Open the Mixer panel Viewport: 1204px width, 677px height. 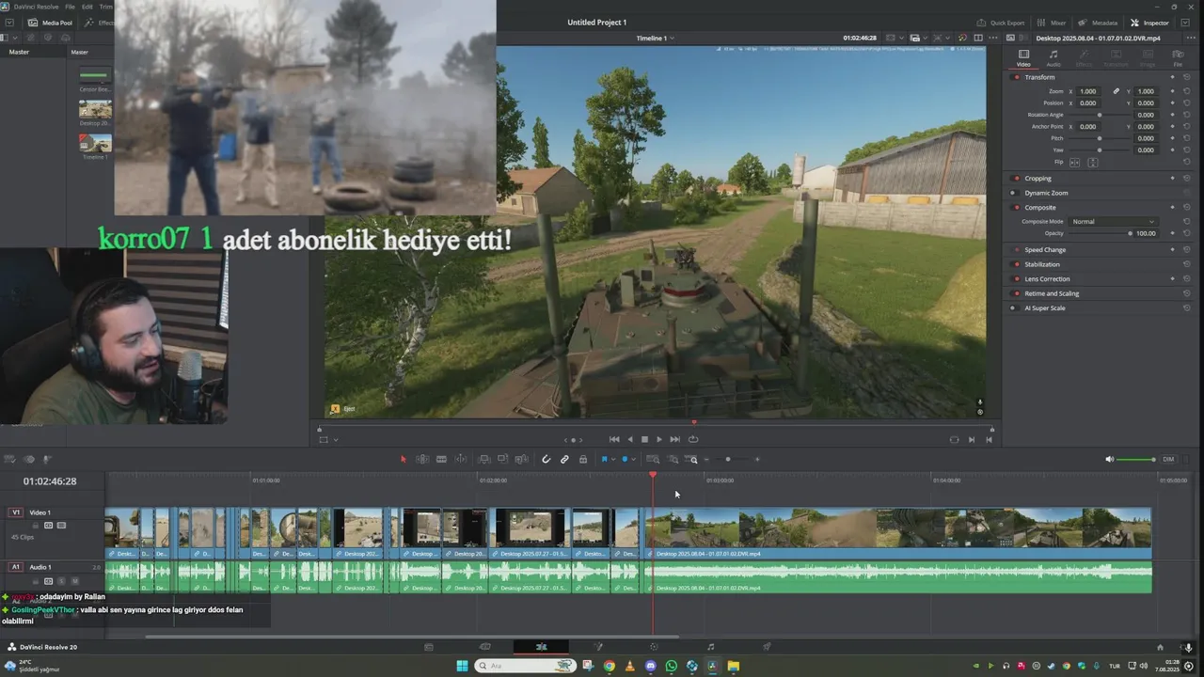1052,23
